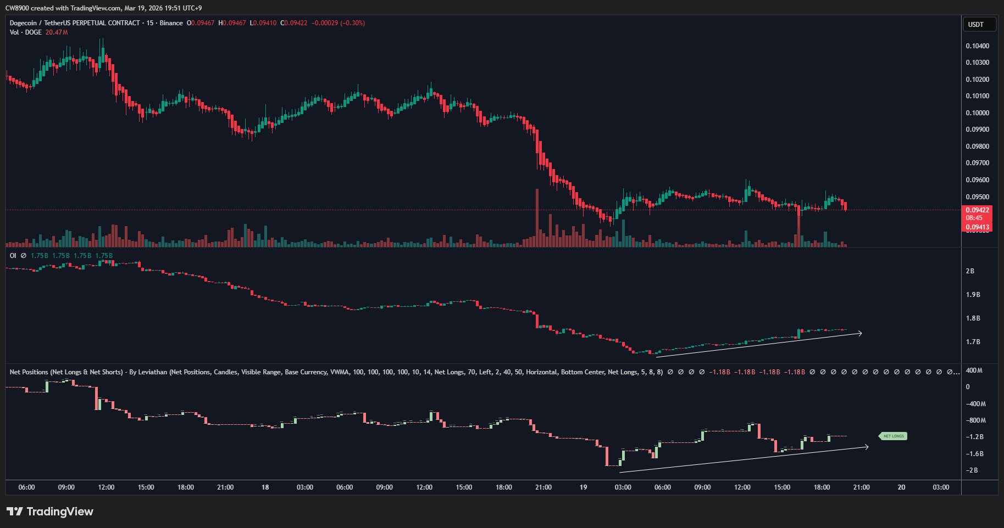
Task: Select the Net Positions By Leviathan legend
Action: coord(336,372)
